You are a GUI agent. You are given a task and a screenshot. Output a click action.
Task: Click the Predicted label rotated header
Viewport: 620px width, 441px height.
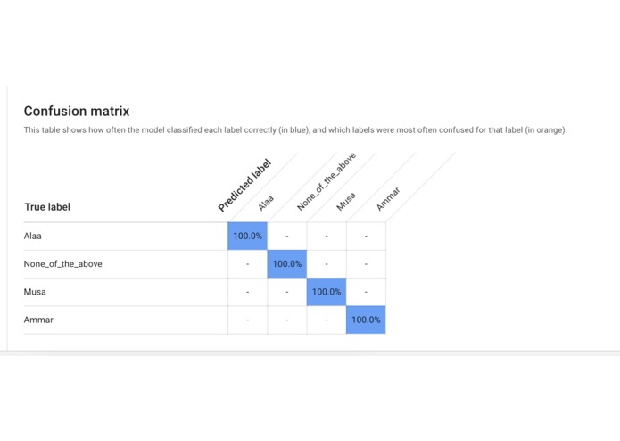click(244, 185)
